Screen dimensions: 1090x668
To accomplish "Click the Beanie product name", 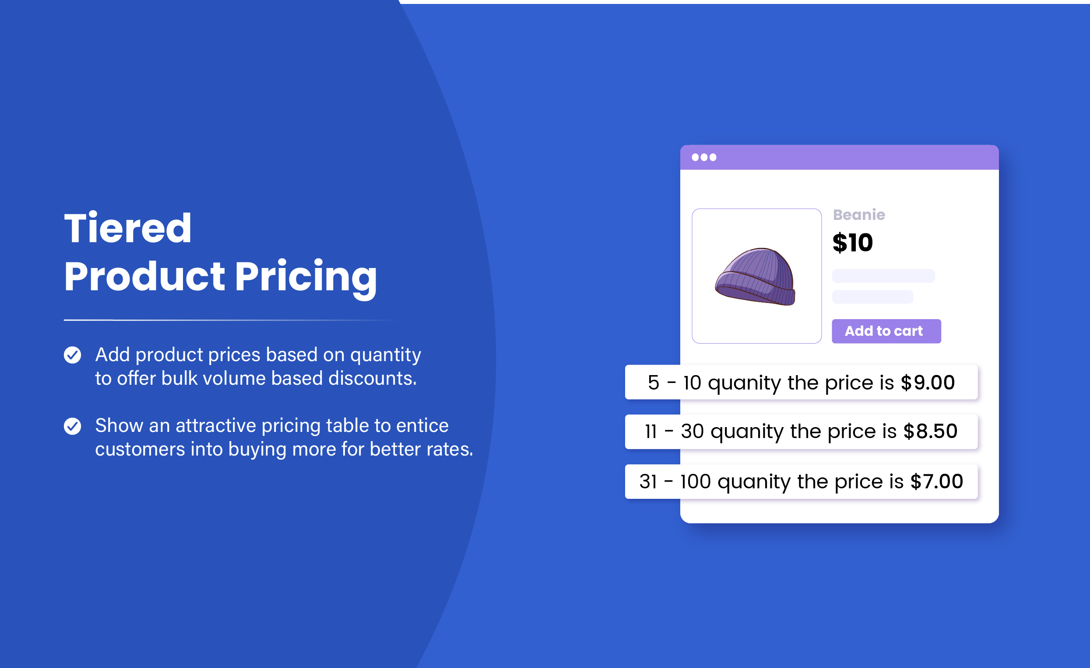I will [858, 215].
